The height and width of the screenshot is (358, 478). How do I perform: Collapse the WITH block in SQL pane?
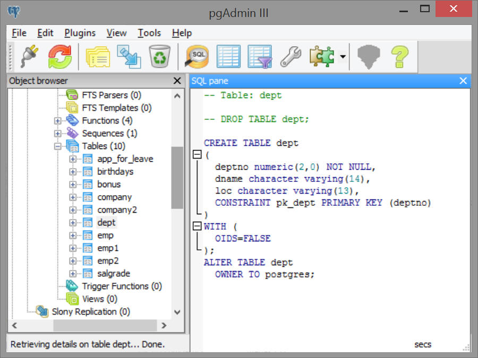coord(197,226)
